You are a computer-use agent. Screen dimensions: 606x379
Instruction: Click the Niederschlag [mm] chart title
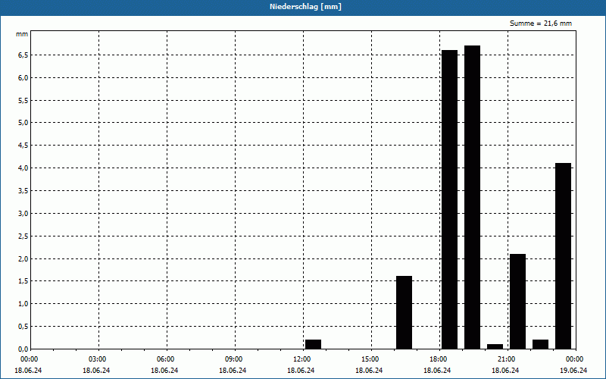click(302, 7)
